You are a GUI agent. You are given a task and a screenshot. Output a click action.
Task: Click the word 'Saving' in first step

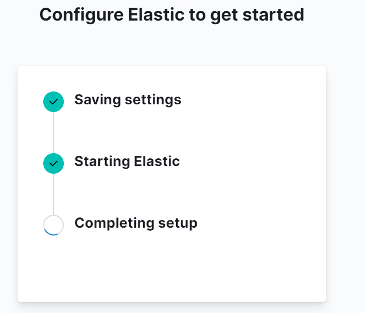[97, 100]
